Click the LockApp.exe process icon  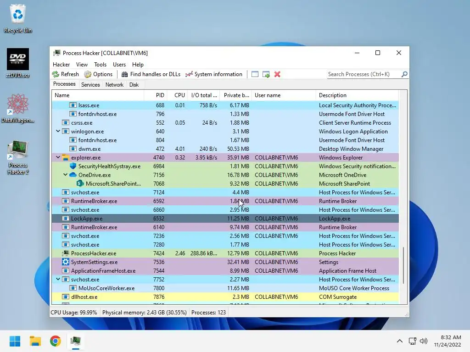(65, 219)
